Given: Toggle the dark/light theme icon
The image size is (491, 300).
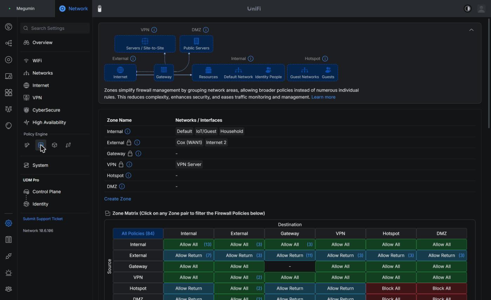Looking at the screenshot, I should (468, 9).
